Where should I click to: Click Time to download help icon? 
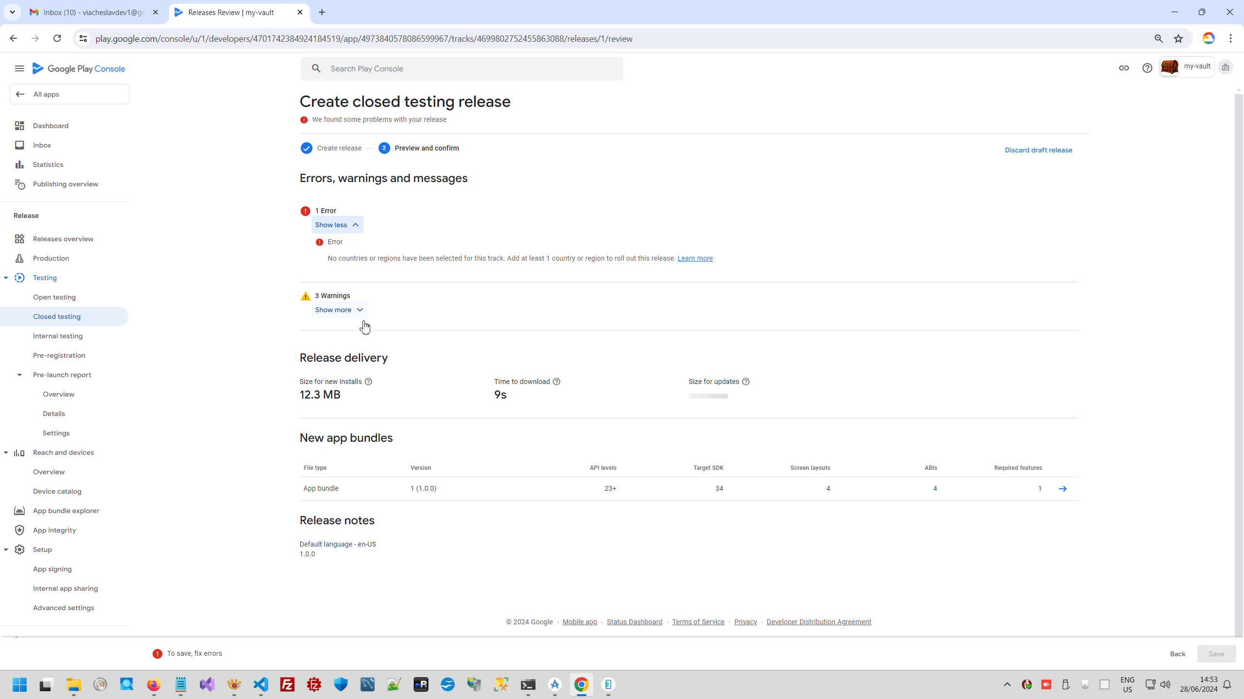tap(556, 382)
